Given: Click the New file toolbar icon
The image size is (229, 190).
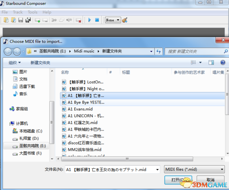Looking at the screenshot, I should 6,20.
